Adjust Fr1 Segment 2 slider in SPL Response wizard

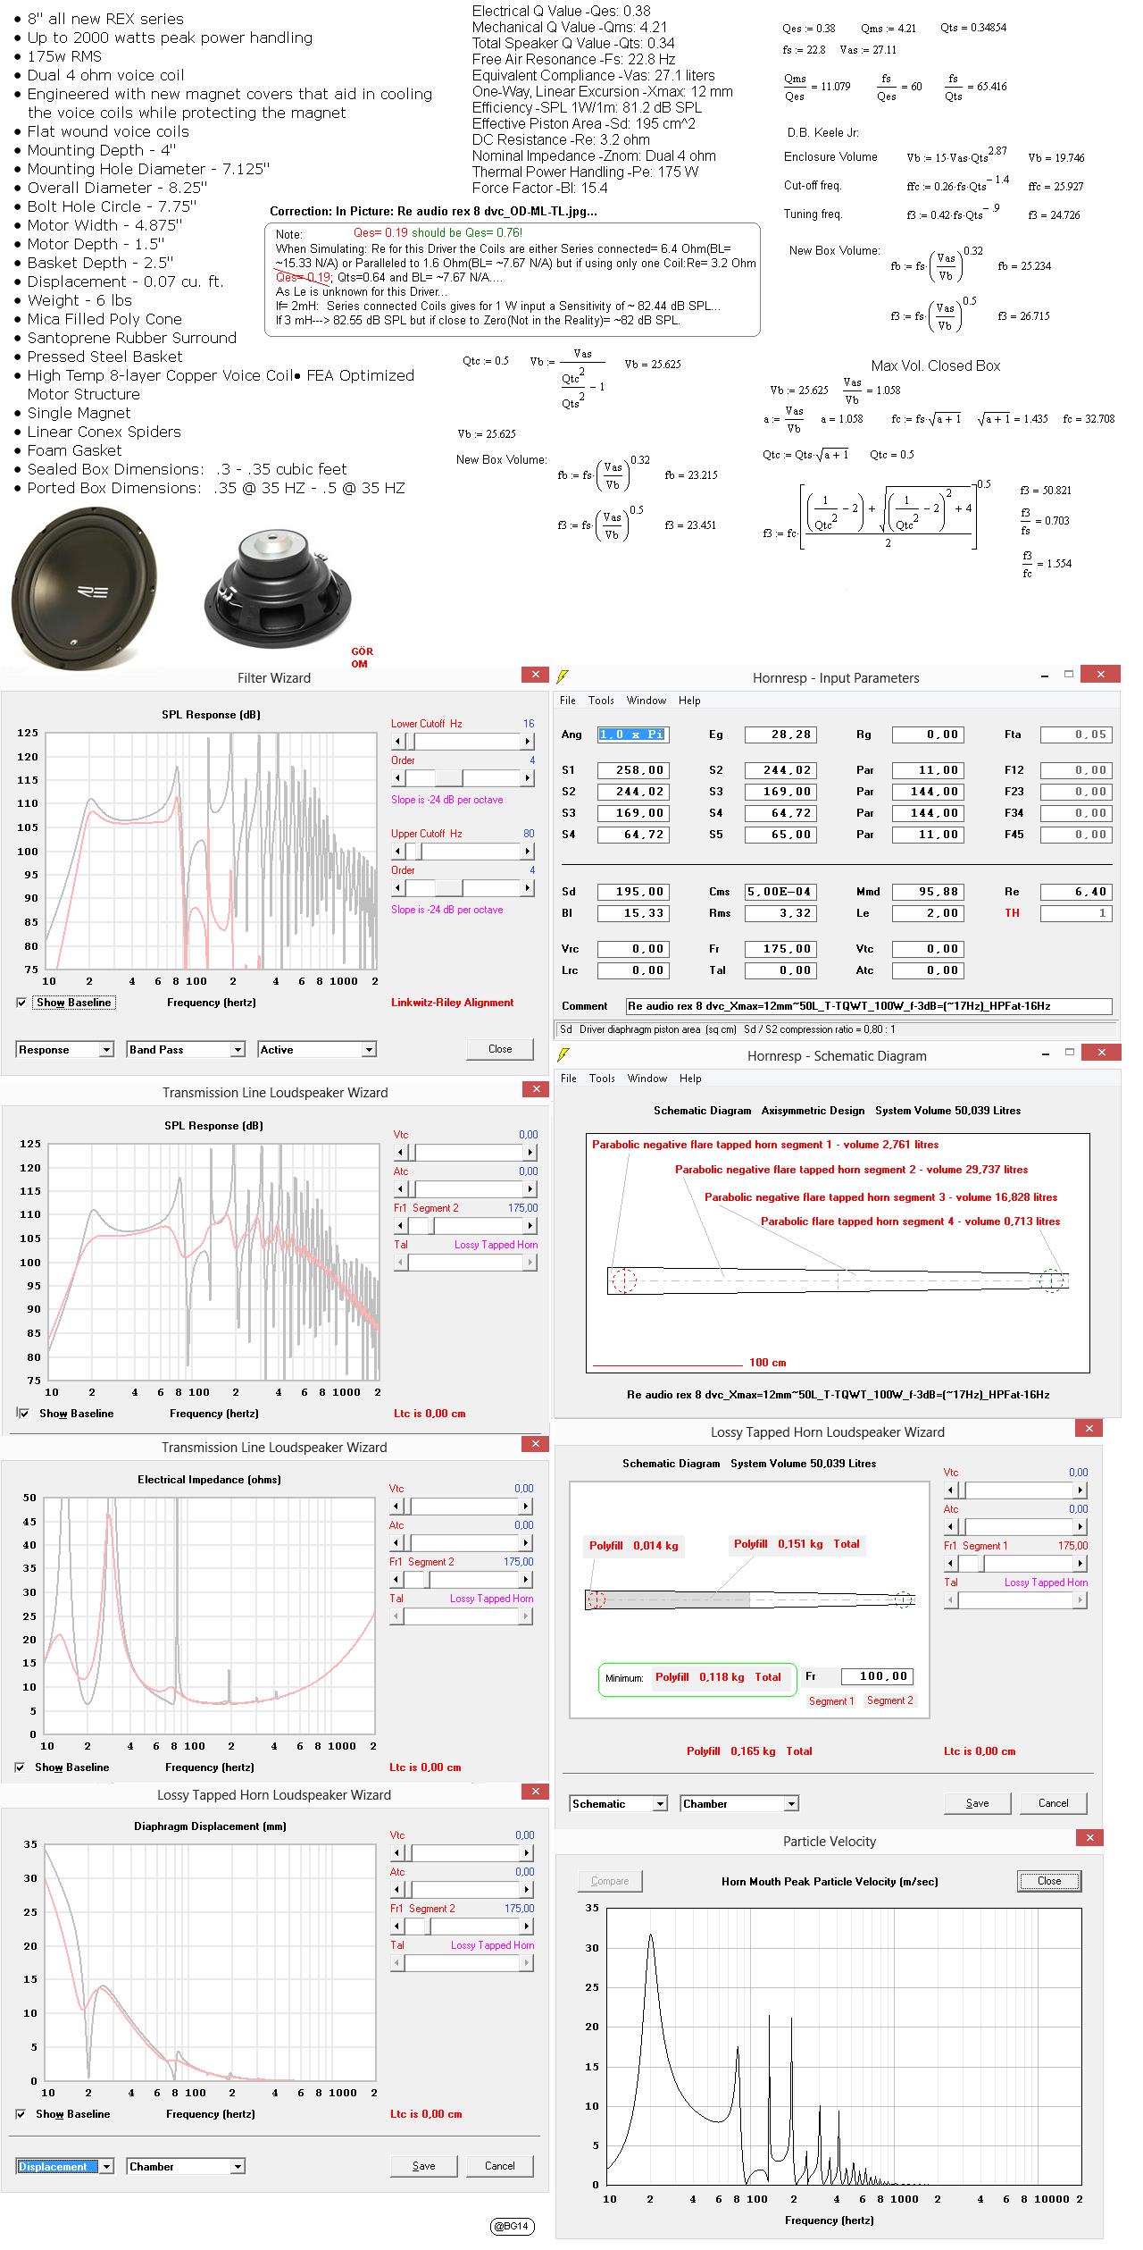(x=466, y=1226)
